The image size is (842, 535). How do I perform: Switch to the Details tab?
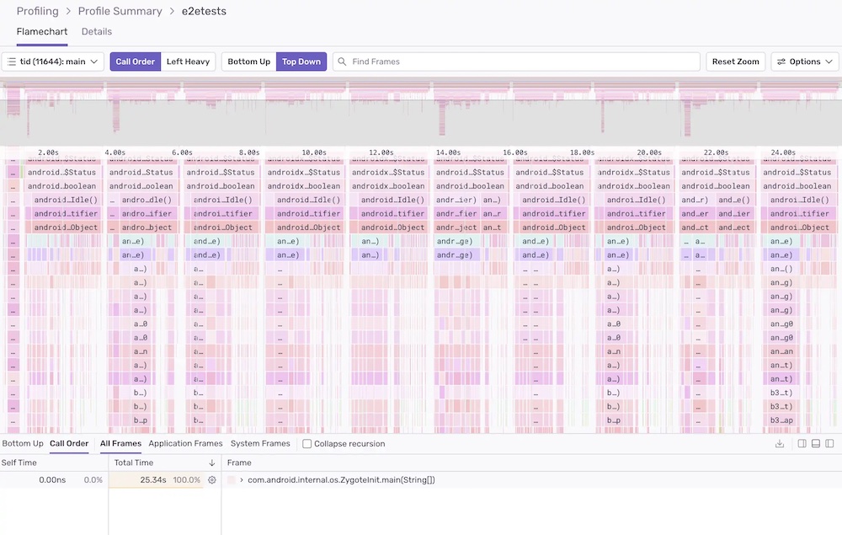pyautogui.click(x=96, y=31)
